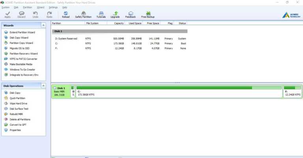Click the 500.00MB capacity value
Viewport: 303px width, 158px height.
(x=118, y=39)
